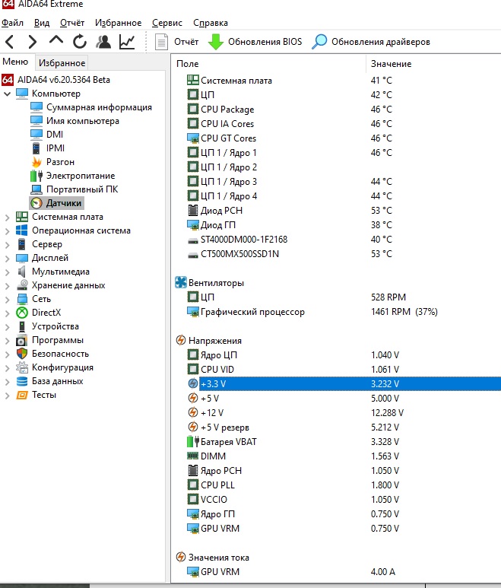Click the Тесты tree icon

click(22, 395)
